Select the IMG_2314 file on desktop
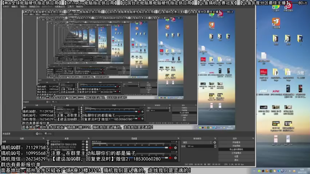 coord(288,140)
